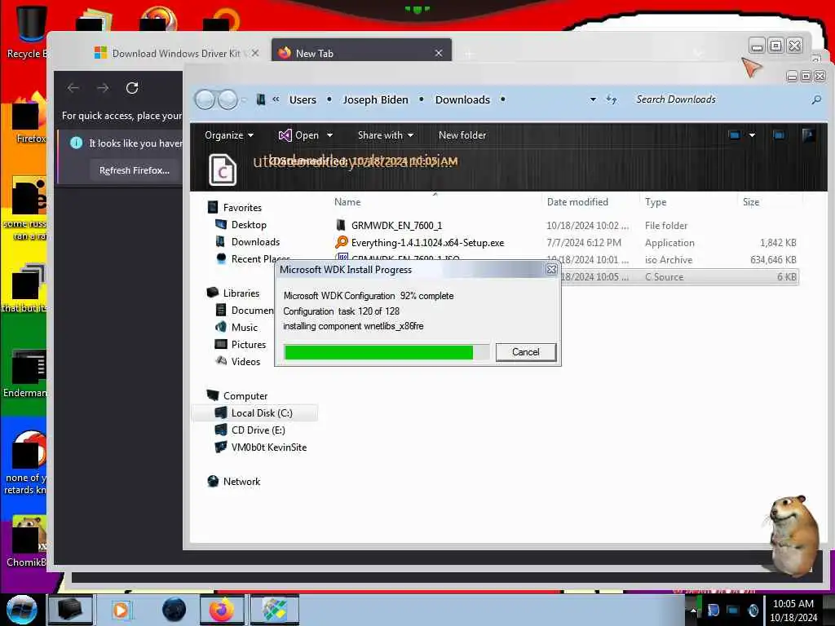
Task: Close the Download Windows Driver Kit tab
Action: point(255,53)
